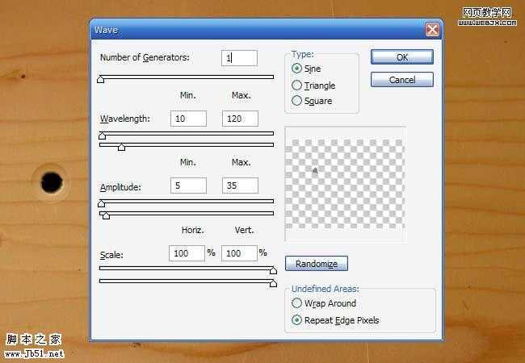Screen dimensions: 525x363
Task: Click the Amplitude maximum slider handle
Action: pyautogui.click(x=107, y=215)
